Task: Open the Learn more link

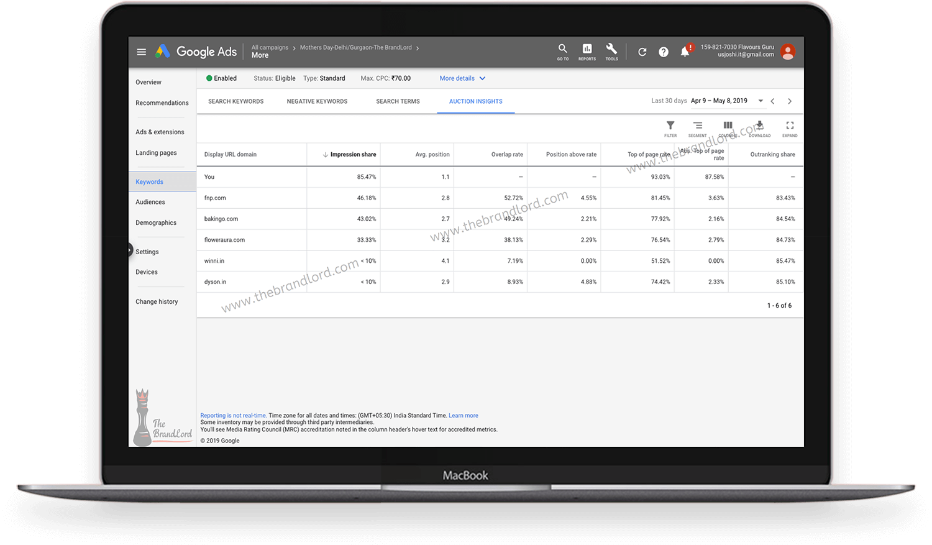Action: point(464,416)
